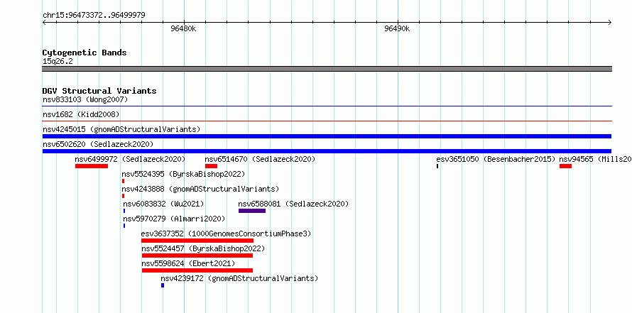
Task: Click the nsv94565 Mills variant label
Action: coord(595,159)
